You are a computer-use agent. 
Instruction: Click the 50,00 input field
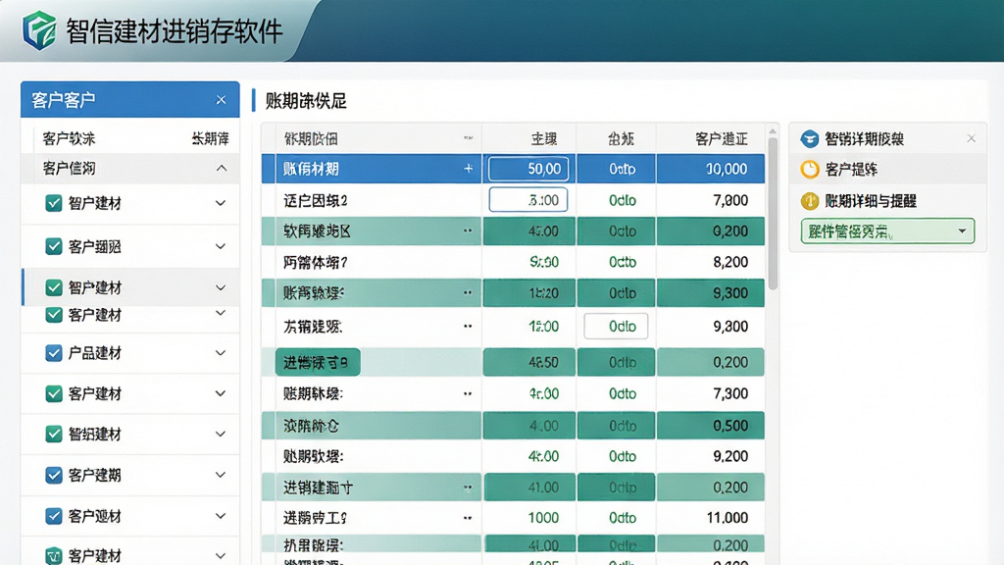[528, 169]
